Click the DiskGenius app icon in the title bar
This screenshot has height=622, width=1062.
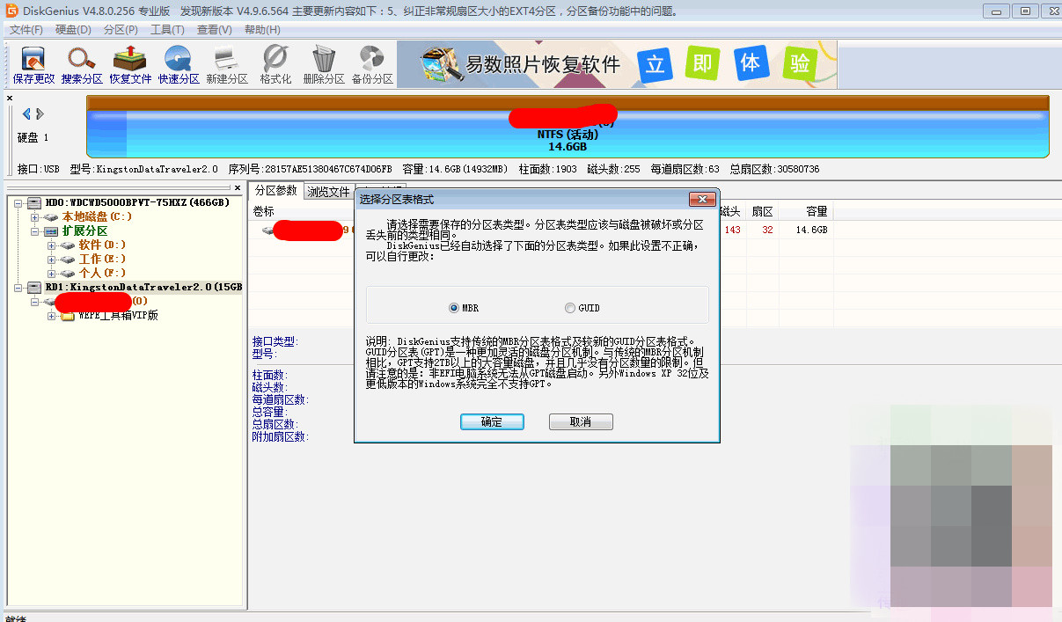11,11
